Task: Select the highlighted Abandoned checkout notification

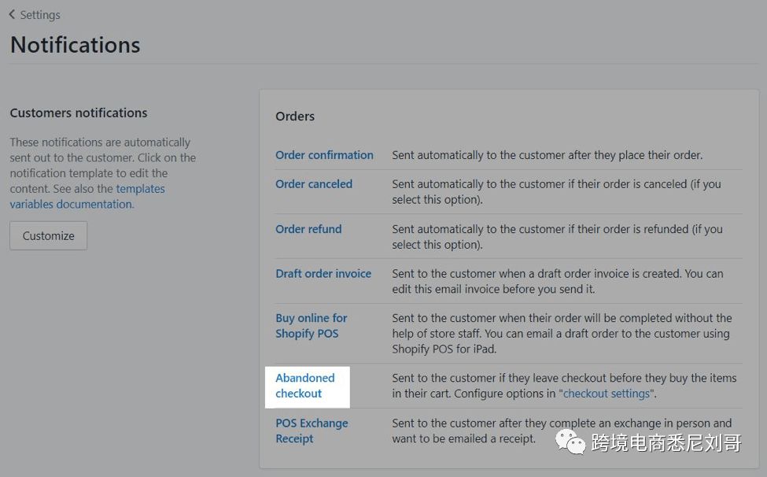Action: pos(305,386)
